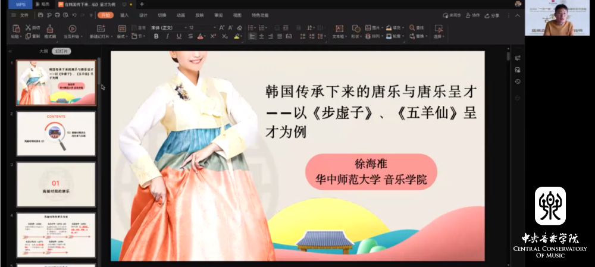
Task: Decrease font size with the A- icon
Action: point(231,28)
